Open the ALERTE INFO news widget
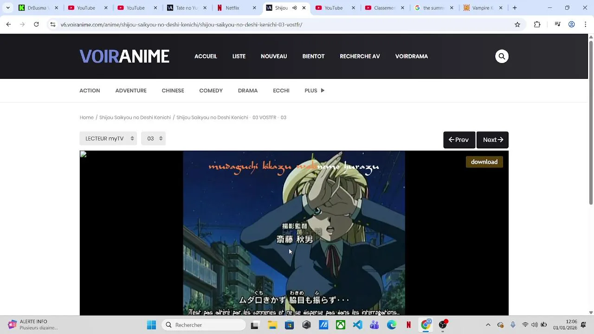This screenshot has height=334, width=594. tap(32, 325)
